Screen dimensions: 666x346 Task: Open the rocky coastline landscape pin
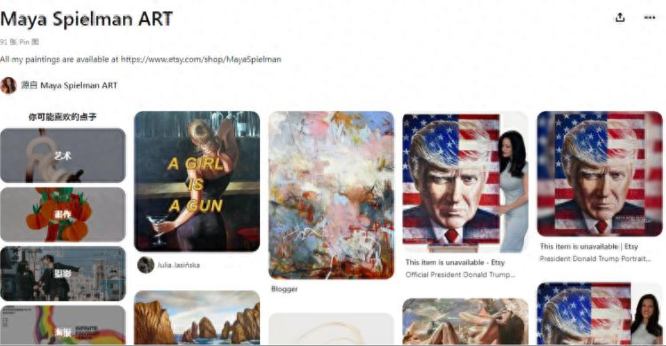pos(197,317)
